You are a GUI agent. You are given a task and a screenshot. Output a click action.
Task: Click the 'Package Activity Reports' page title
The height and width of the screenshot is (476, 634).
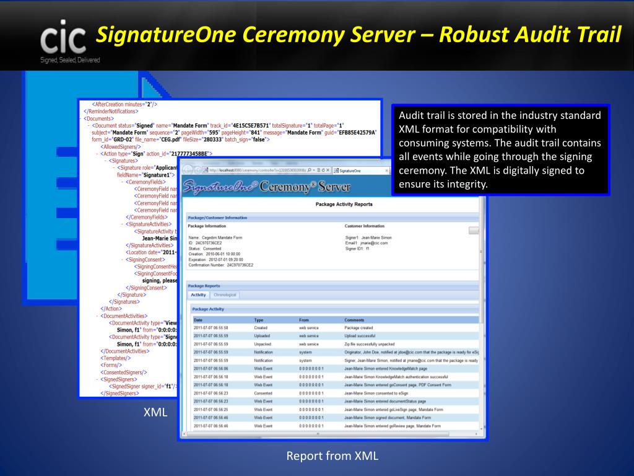point(344,205)
